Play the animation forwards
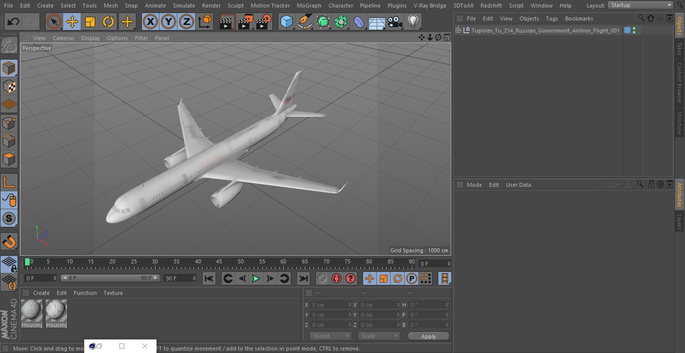 click(256, 278)
